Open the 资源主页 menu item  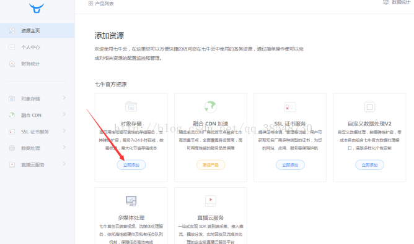tap(37, 30)
